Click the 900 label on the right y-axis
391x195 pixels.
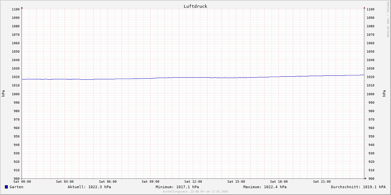pyautogui.click(x=370, y=178)
